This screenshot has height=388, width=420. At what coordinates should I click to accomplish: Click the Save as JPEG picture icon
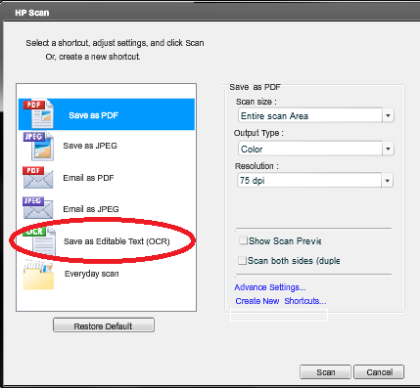point(38,147)
